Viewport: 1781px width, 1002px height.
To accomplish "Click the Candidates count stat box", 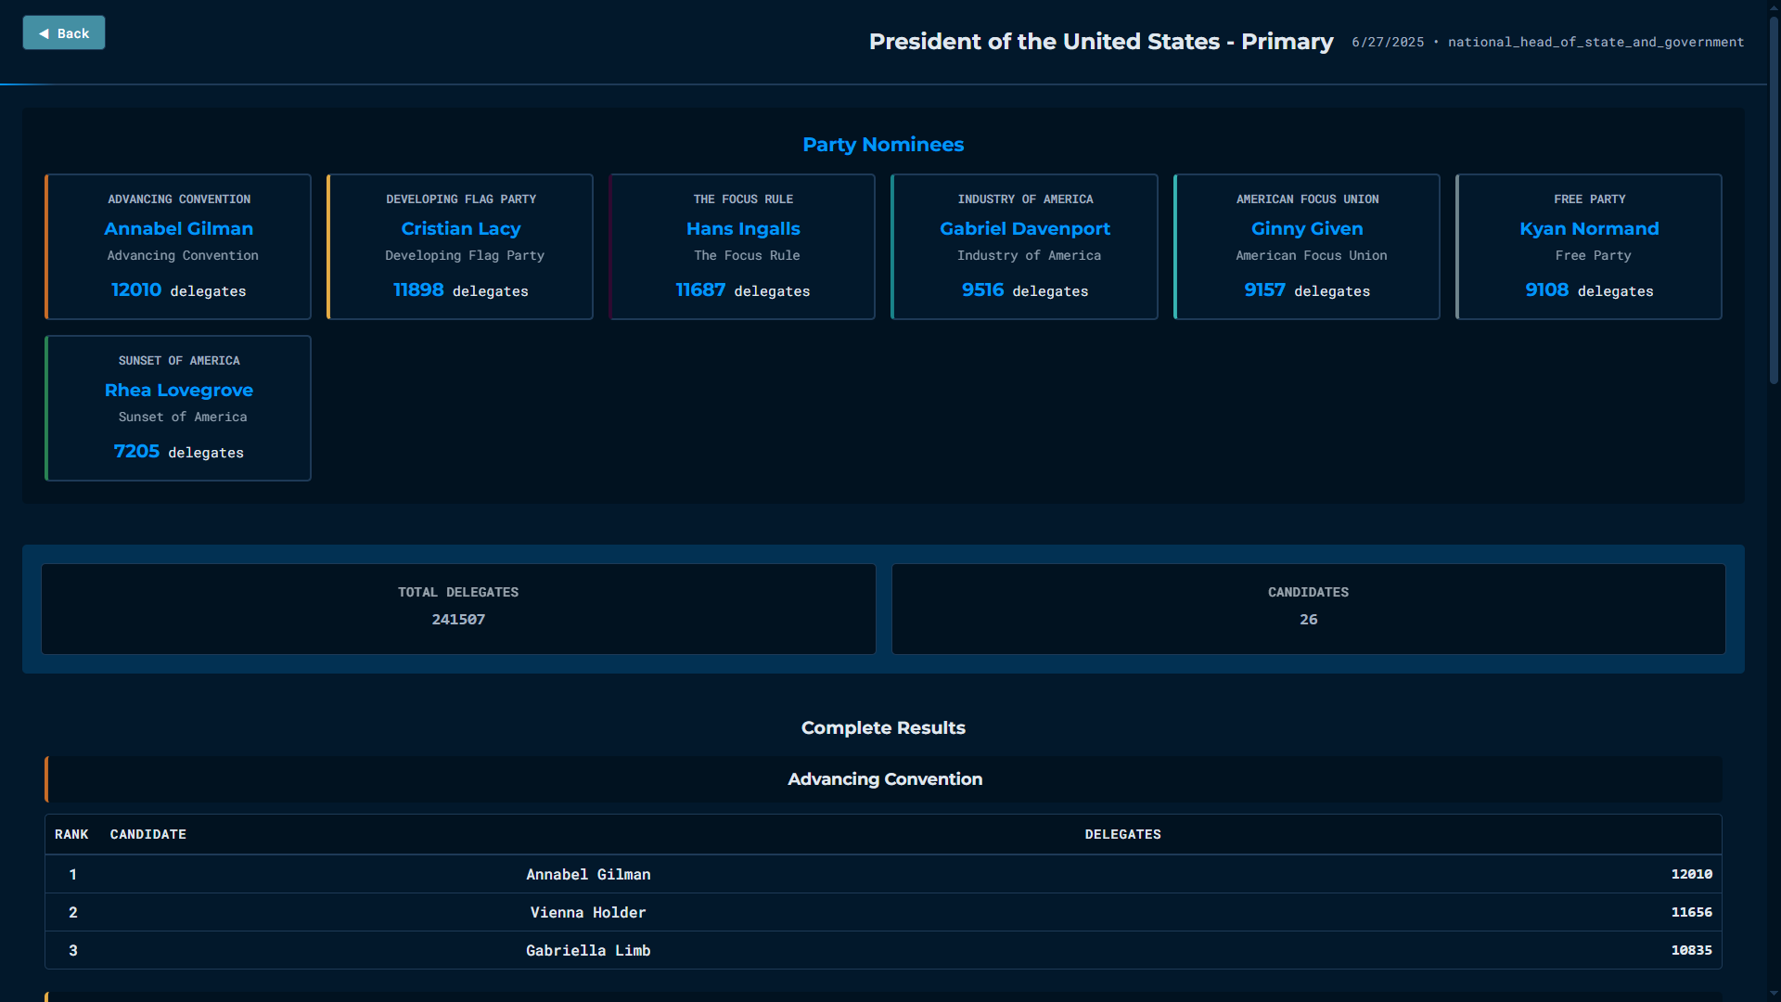I will click(1308, 609).
